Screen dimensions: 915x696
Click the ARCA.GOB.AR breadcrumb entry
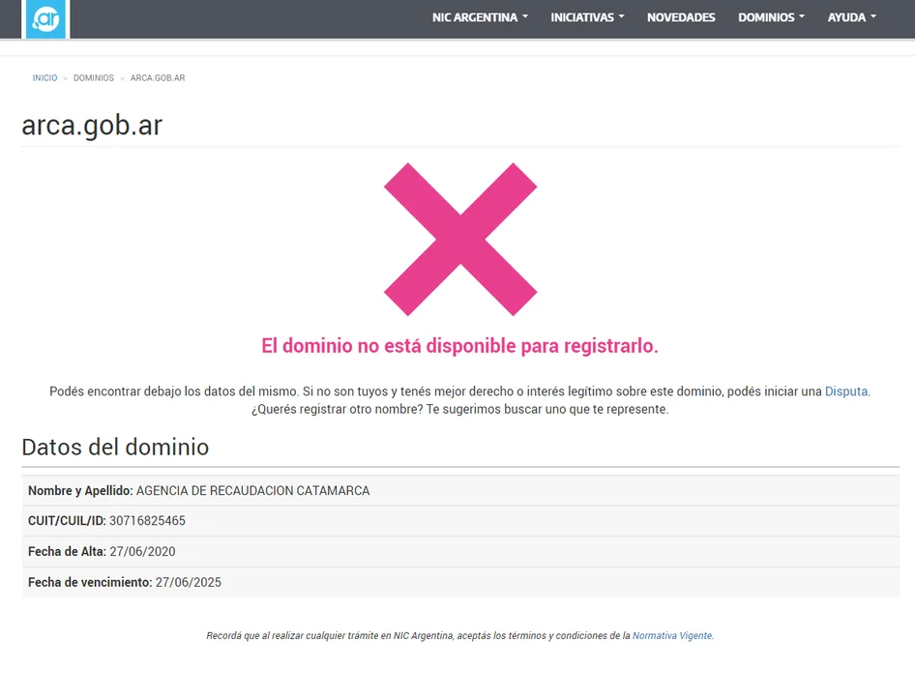click(x=158, y=78)
